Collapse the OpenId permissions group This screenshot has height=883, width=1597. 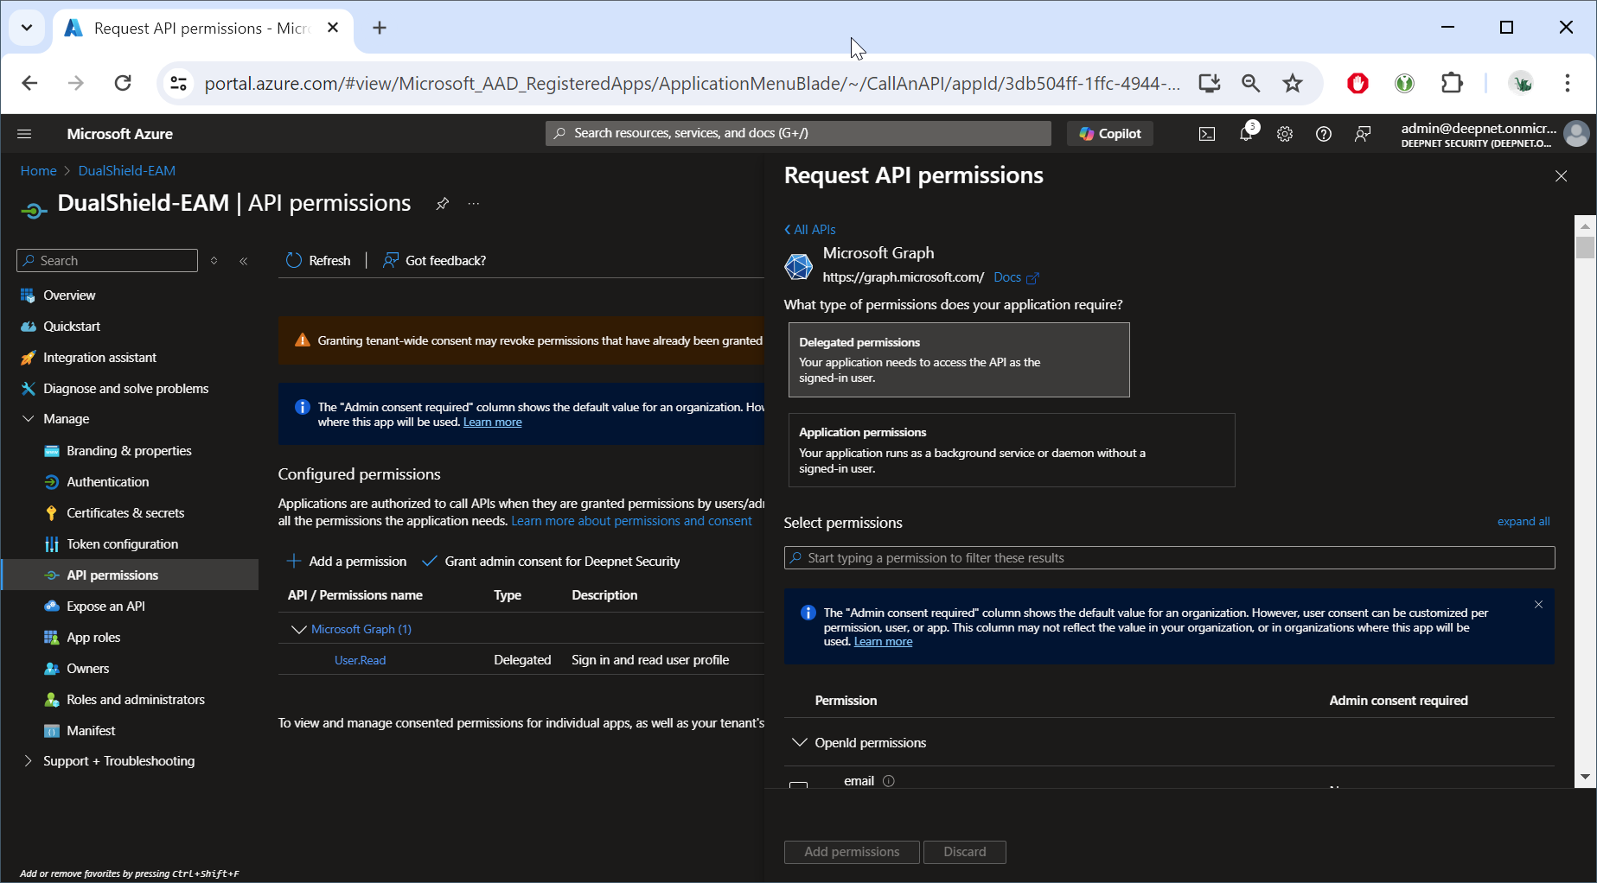800,743
